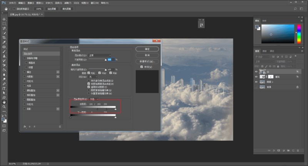This screenshot has width=308, height=166.
Task: Click the 新建样式 button
Action: [x=147, y=61]
